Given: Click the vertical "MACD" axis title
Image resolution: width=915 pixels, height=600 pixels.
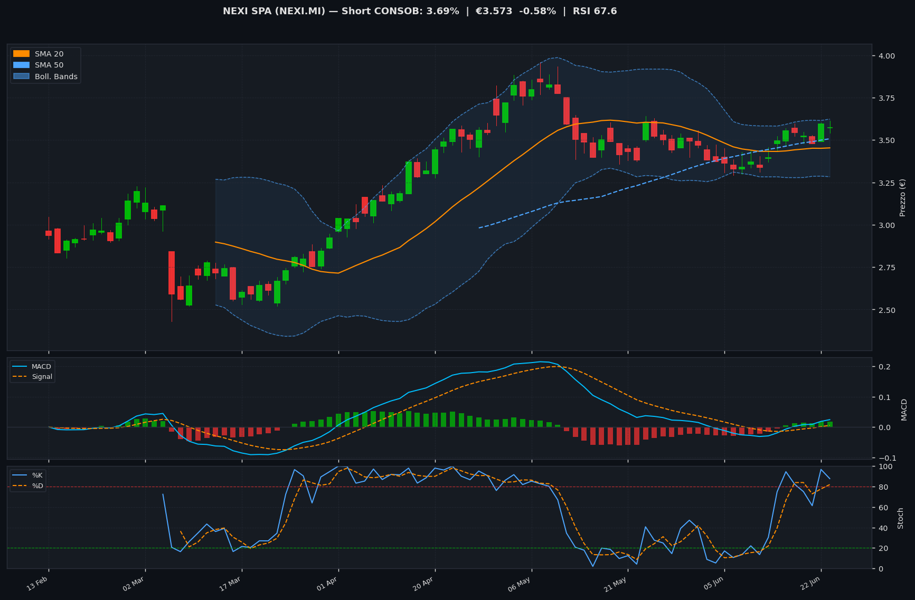Looking at the screenshot, I should [x=904, y=409].
